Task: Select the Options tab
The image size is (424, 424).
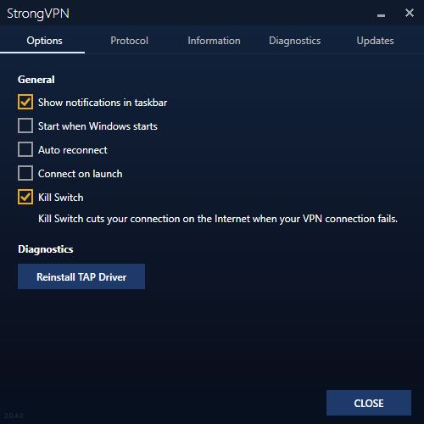Action: (44, 41)
